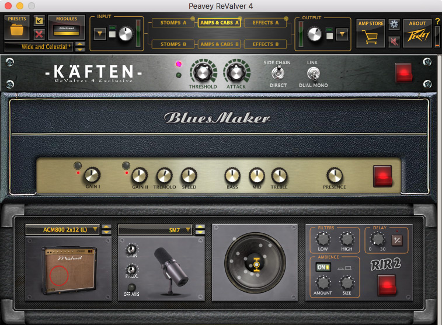Viewport: 442px width, 325px height.
Task: Click the save preset arrow icon
Action: (39, 20)
